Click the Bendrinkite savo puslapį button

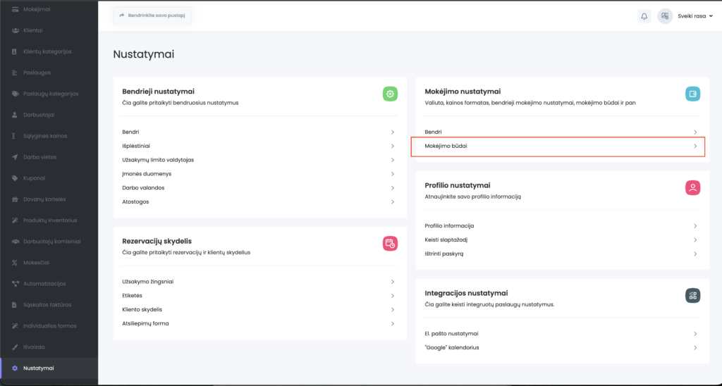click(152, 15)
